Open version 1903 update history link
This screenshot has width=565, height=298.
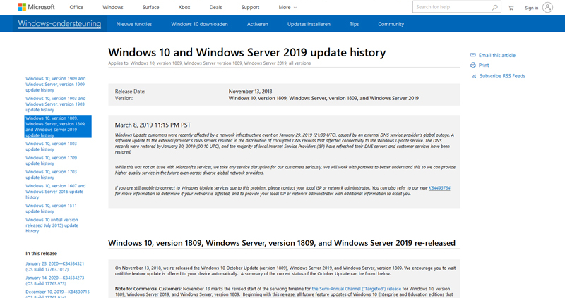pyautogui.click(x=56, y=104)
